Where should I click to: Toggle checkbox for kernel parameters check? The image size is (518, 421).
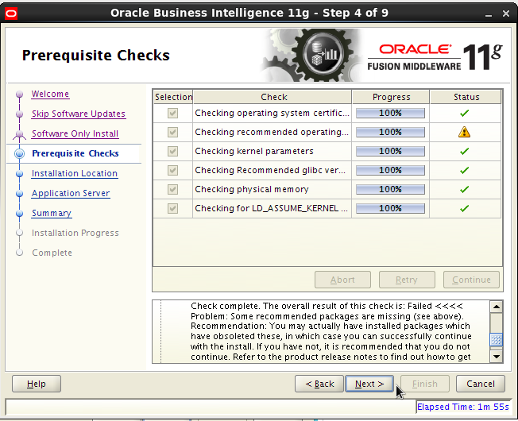pyautogui.click(x=172, y=151)
